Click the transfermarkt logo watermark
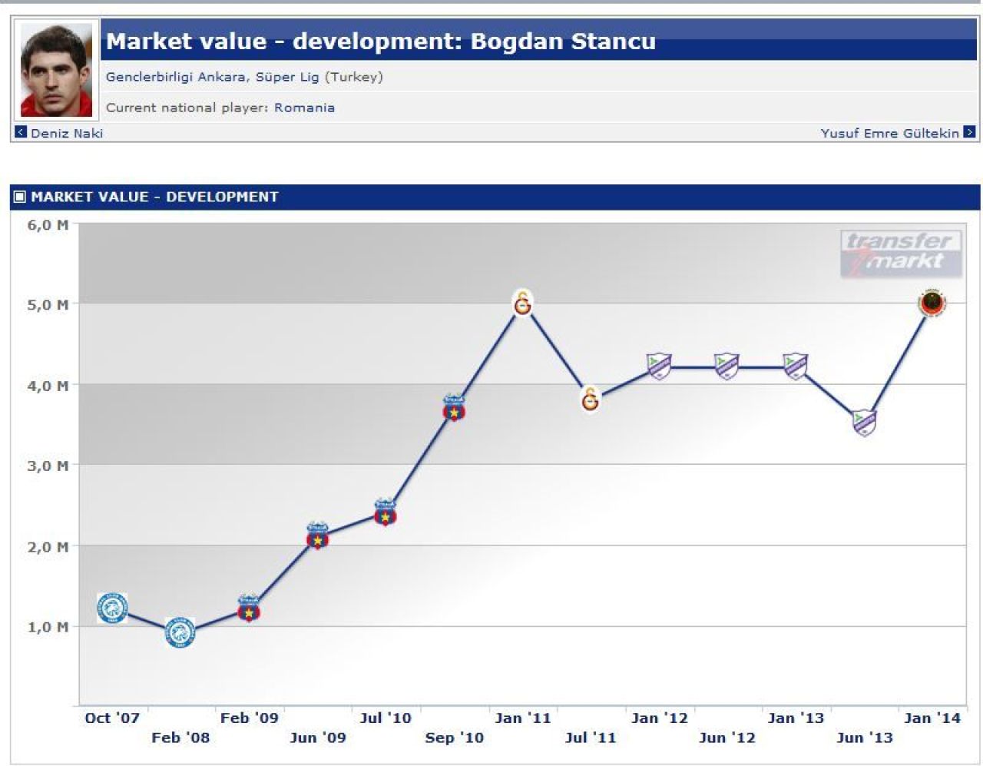The image size is (983, 766). 901,253
